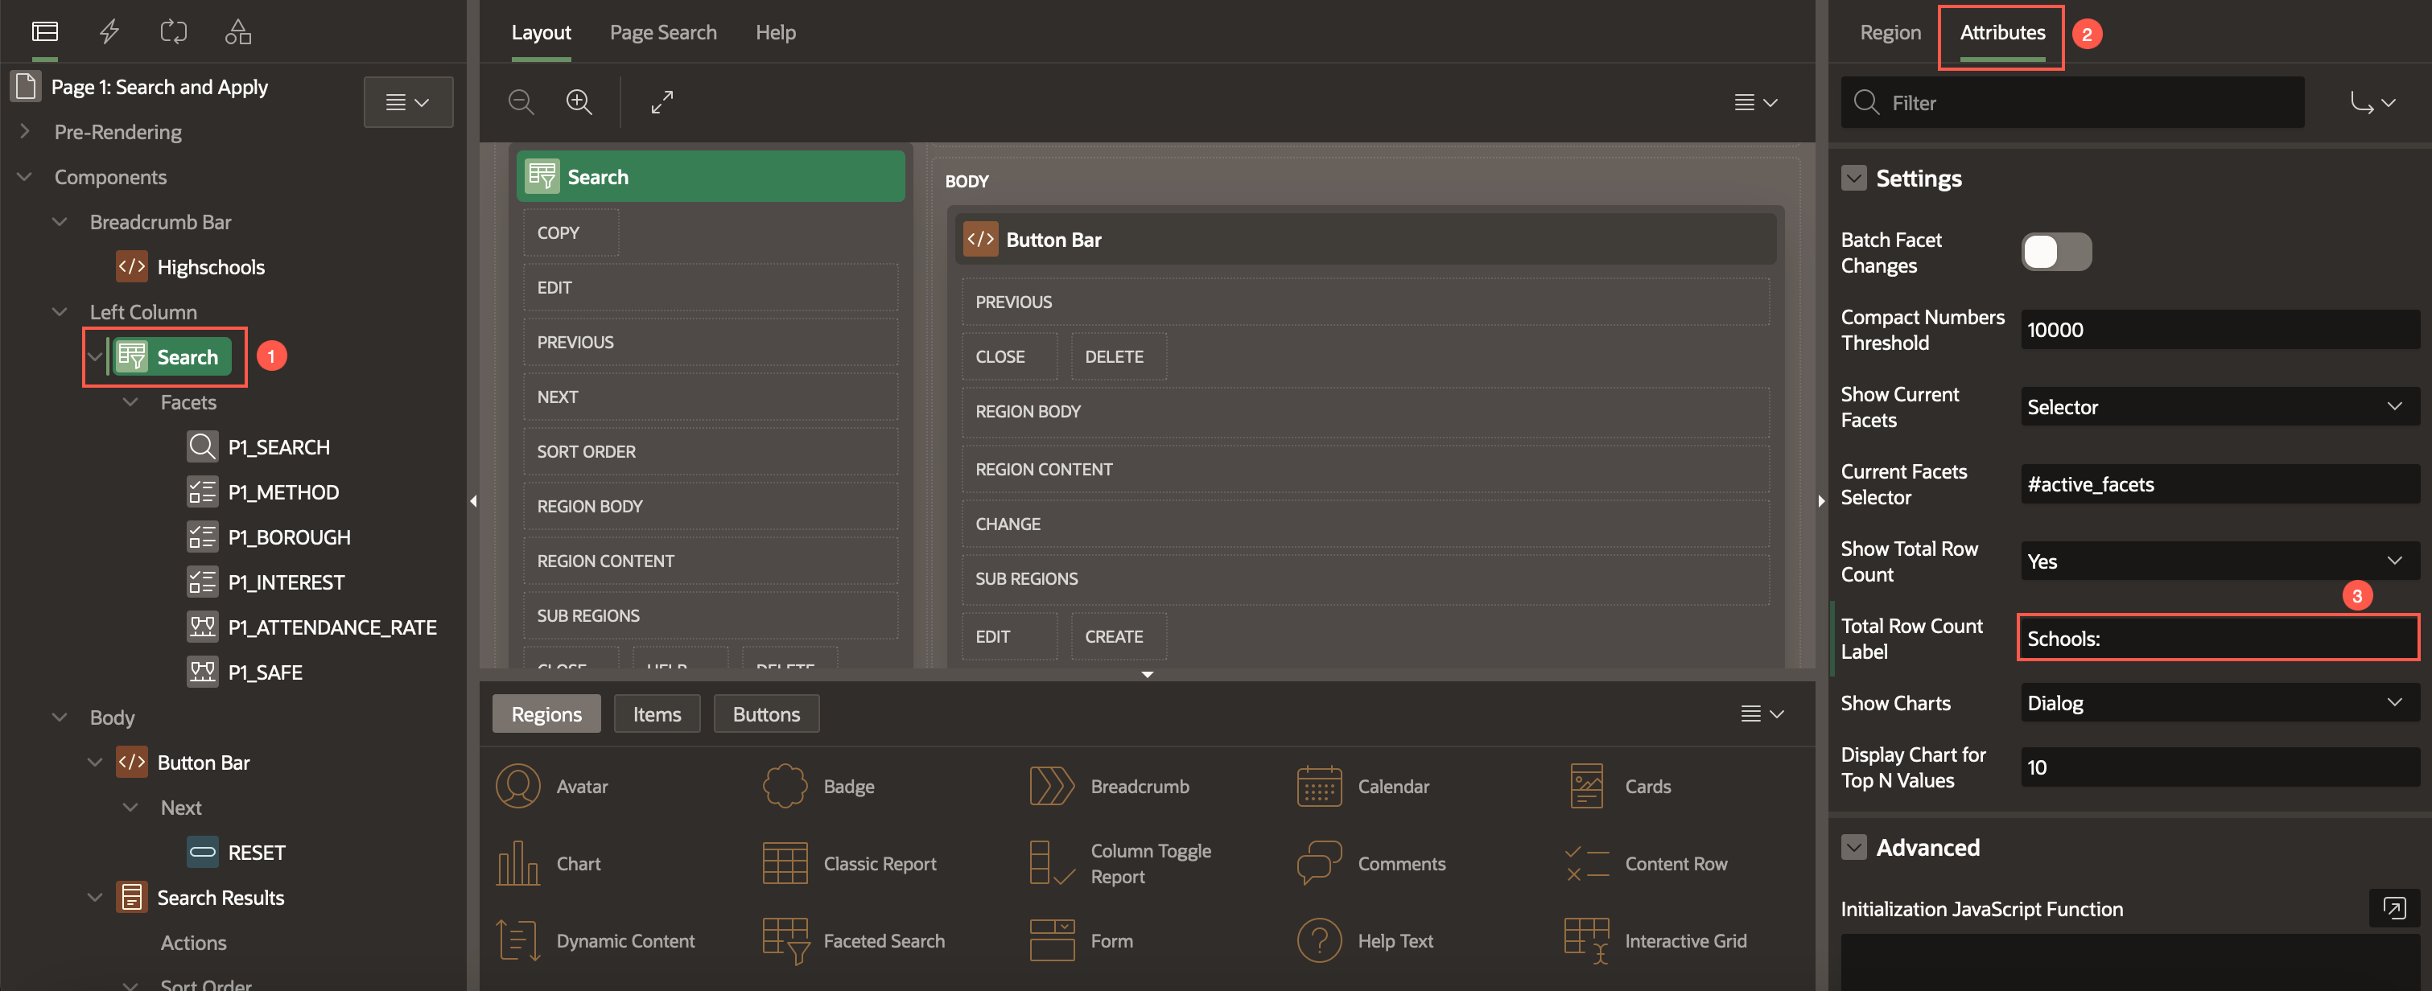2432x991 pixels.
Task: Open Show Total Row Count dropdown
Action: tap(2220, 561)
